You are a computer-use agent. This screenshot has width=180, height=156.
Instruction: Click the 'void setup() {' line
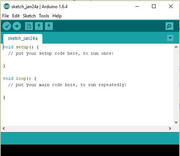click(21, 47)
